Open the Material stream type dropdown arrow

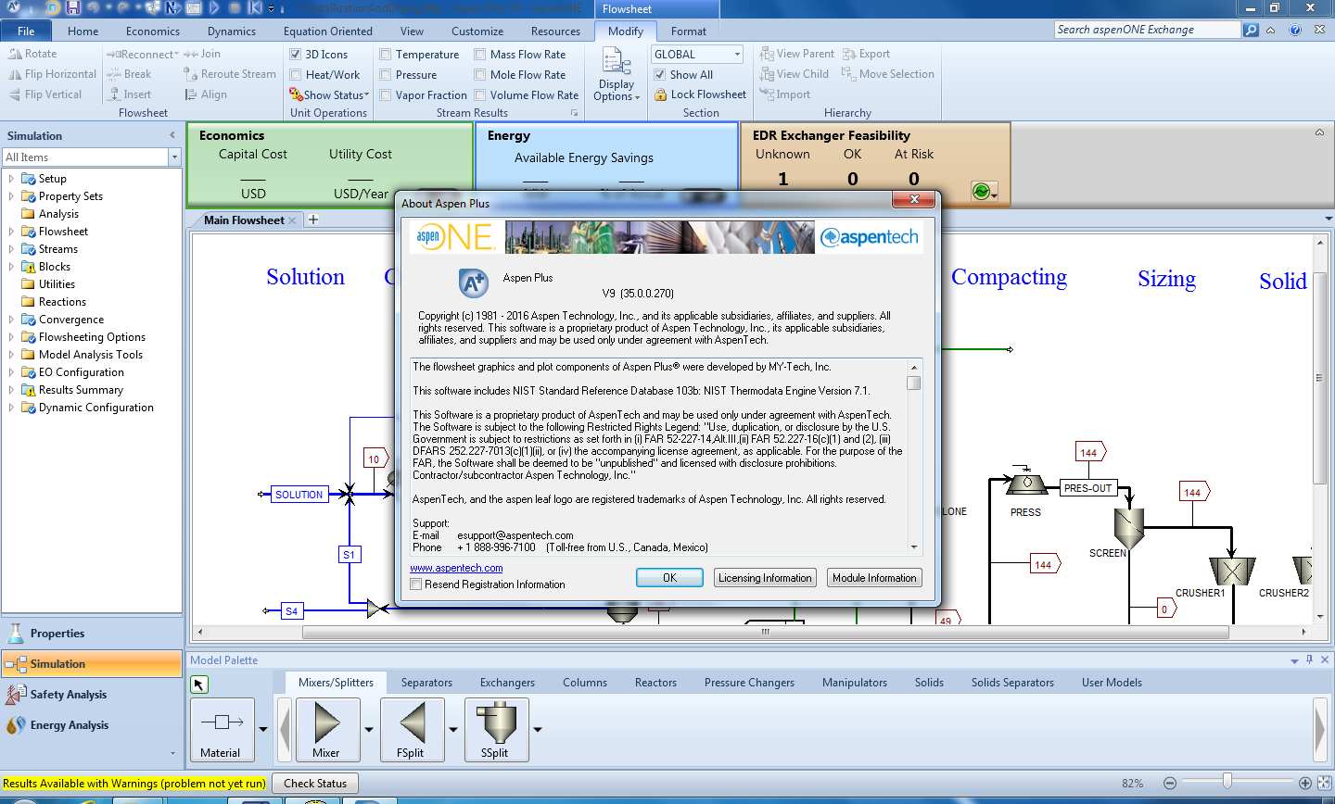click(263, 730)
